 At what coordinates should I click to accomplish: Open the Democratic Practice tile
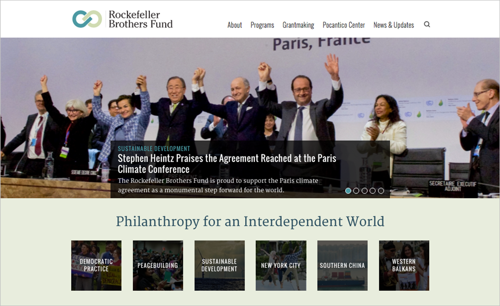point(96,265)
